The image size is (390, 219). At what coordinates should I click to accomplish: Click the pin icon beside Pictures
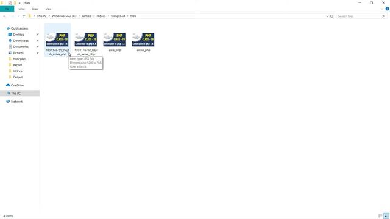(37, 53)
